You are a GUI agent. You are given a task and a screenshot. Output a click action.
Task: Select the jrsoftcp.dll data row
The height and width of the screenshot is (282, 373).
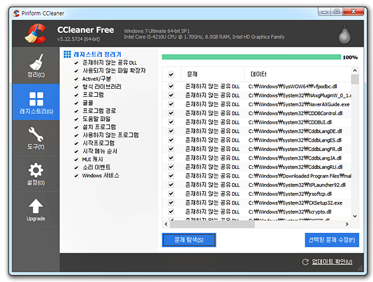(x=257, y=194)
